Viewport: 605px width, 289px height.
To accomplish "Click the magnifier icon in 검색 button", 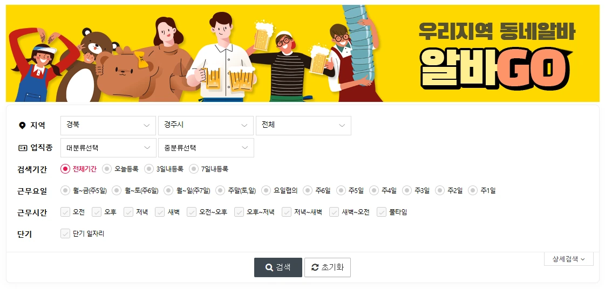I will click(269, 267).
